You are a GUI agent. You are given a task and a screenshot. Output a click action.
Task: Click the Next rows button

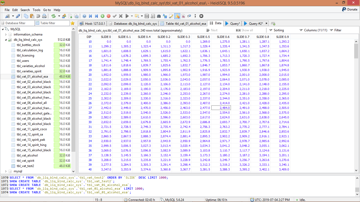pyautogui.click(x=212, y=30)
